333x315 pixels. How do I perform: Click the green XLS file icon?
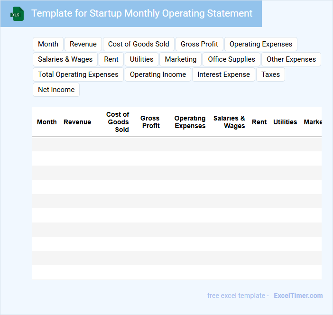point(17,14)
